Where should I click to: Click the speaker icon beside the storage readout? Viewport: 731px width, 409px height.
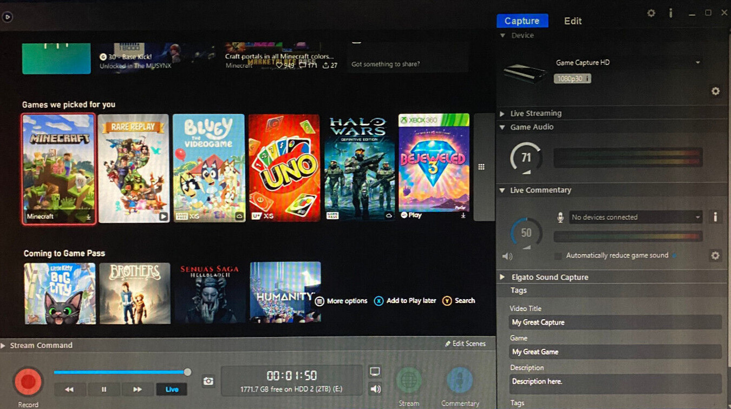coord(375,388)
